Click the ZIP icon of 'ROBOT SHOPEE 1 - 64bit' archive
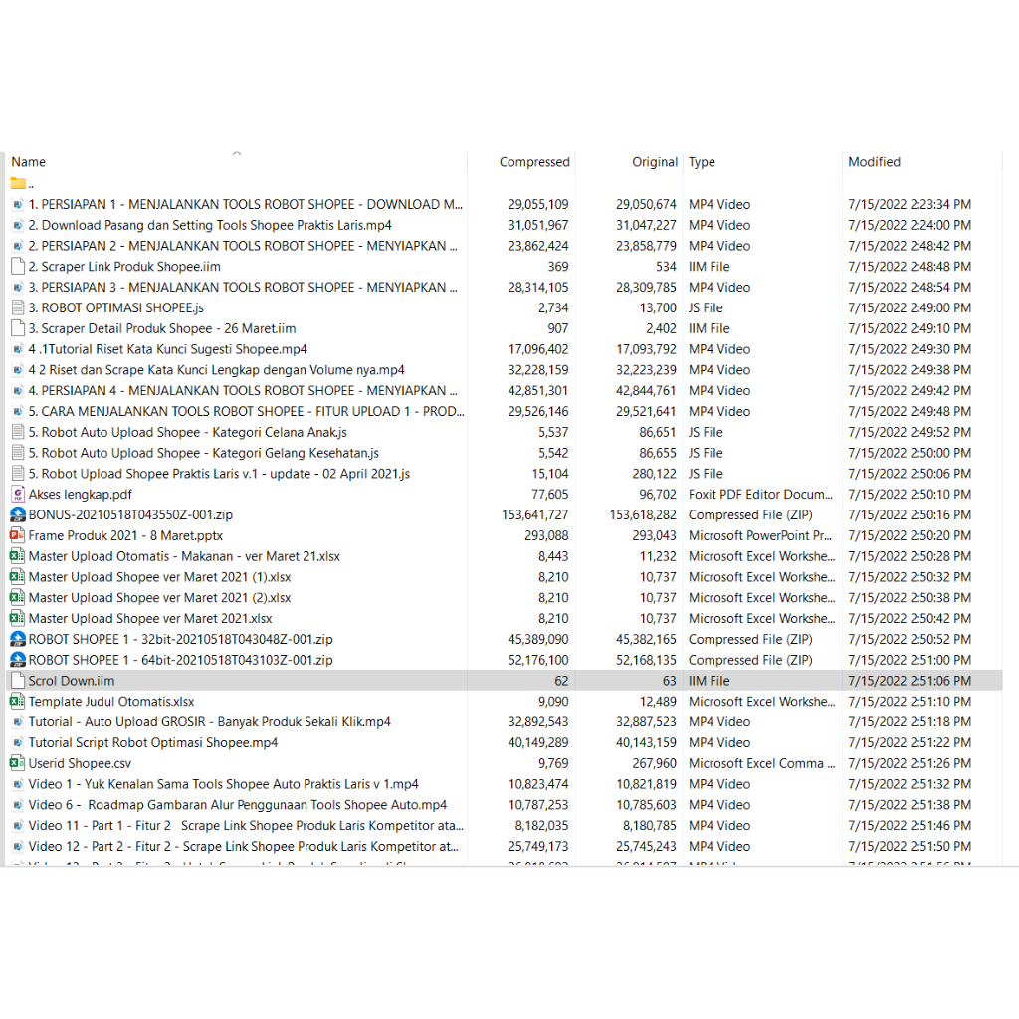The height and width of the screenshot is (1019, 1019). [x=18, y=660]
